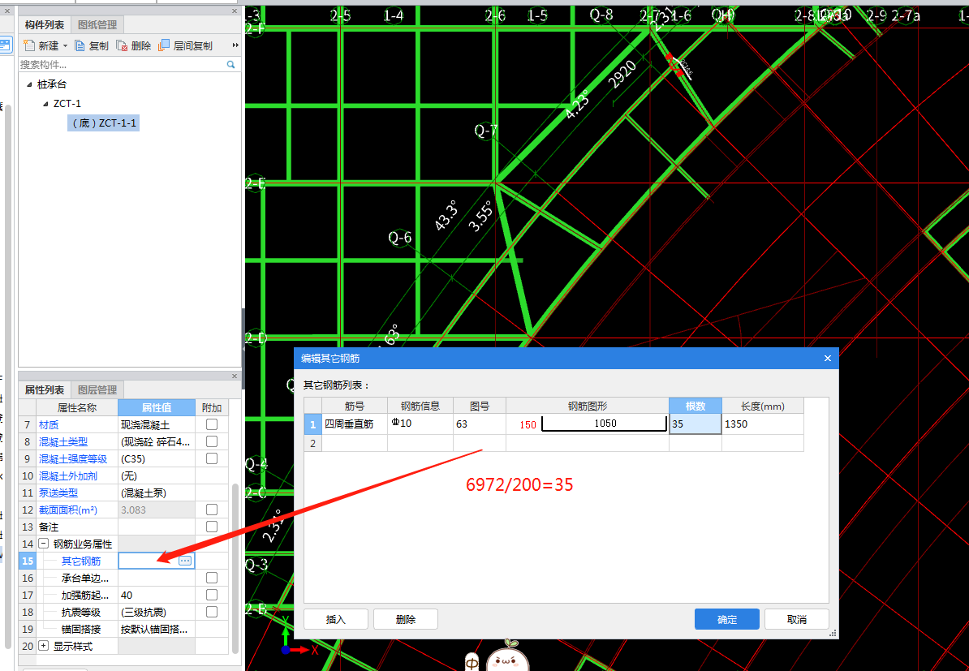This screenshot has width=969, height=671.
Task: Click the 泵送类型 property link
Action: (58, 493)
